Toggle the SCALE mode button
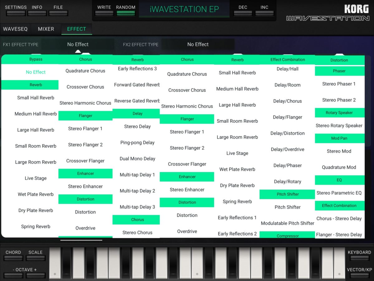This screenshot has height=281, width=374. pos(36,258)
